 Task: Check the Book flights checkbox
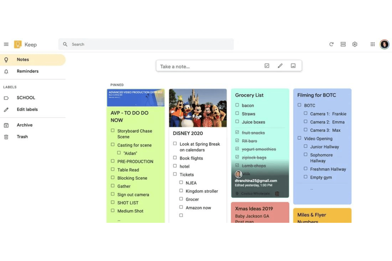[175, 158]
